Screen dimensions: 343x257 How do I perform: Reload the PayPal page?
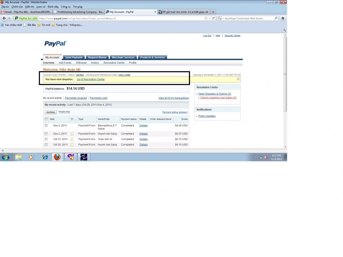[x=213, y=18]
